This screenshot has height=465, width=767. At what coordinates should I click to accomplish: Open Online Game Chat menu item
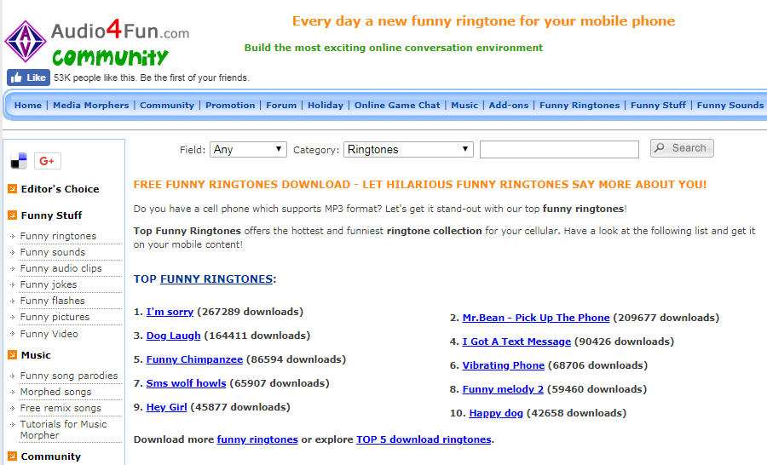pyautogui.click(x=397, y=105)
